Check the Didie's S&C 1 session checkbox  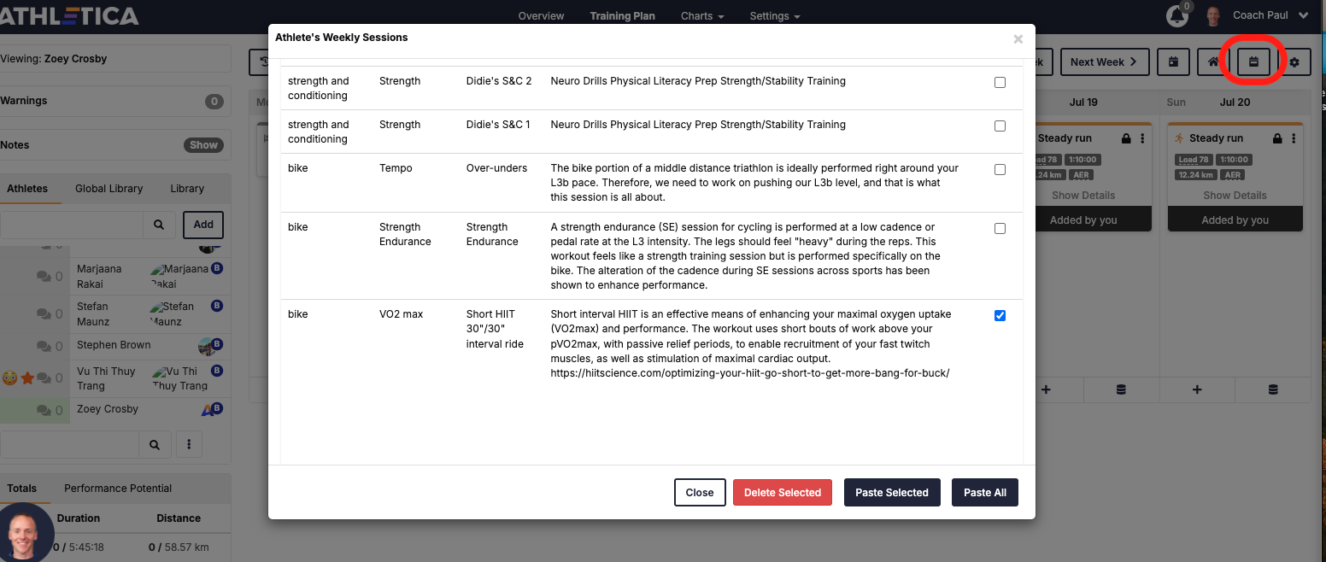pos(1000,126)
